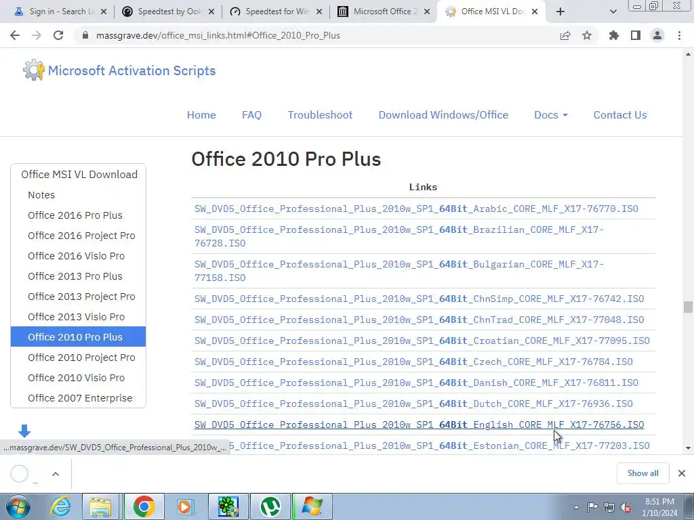694x520 pixels.
Task: Open the Contact Us nav link
Action: 620,115
